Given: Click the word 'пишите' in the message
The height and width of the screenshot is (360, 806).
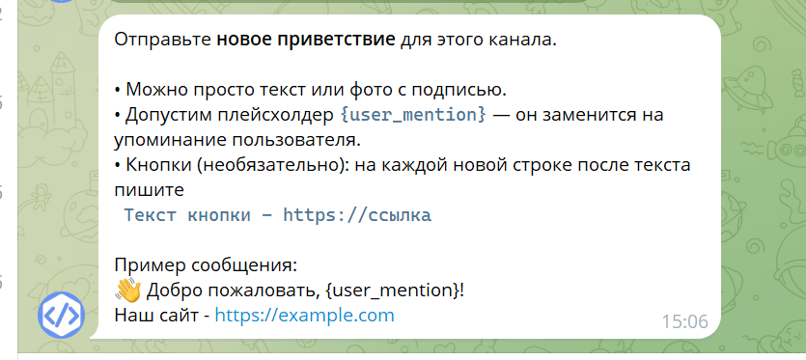Looking at the screenshot, I should click(x=149, y=190).
